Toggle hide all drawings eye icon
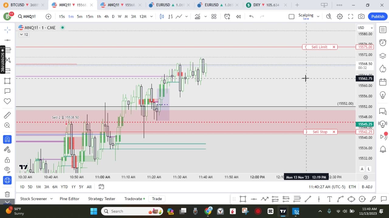 pos(7,170)
